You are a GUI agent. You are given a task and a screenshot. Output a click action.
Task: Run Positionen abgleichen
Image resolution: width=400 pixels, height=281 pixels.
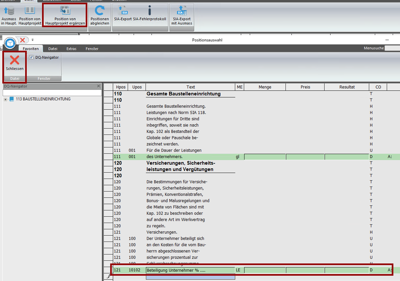(x=100, y=16)
